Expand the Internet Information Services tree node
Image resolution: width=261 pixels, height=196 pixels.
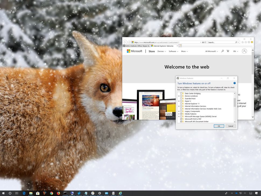coord(179,106)
